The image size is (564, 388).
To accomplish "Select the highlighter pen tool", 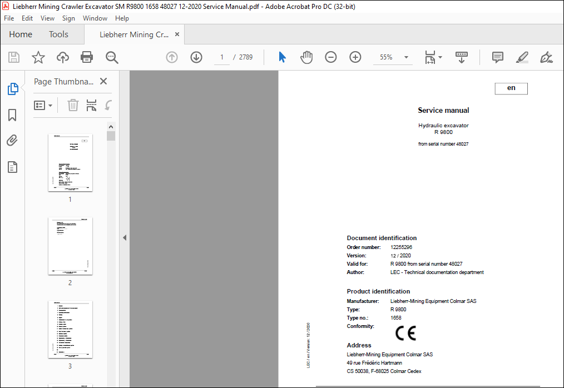I will 522,57.
